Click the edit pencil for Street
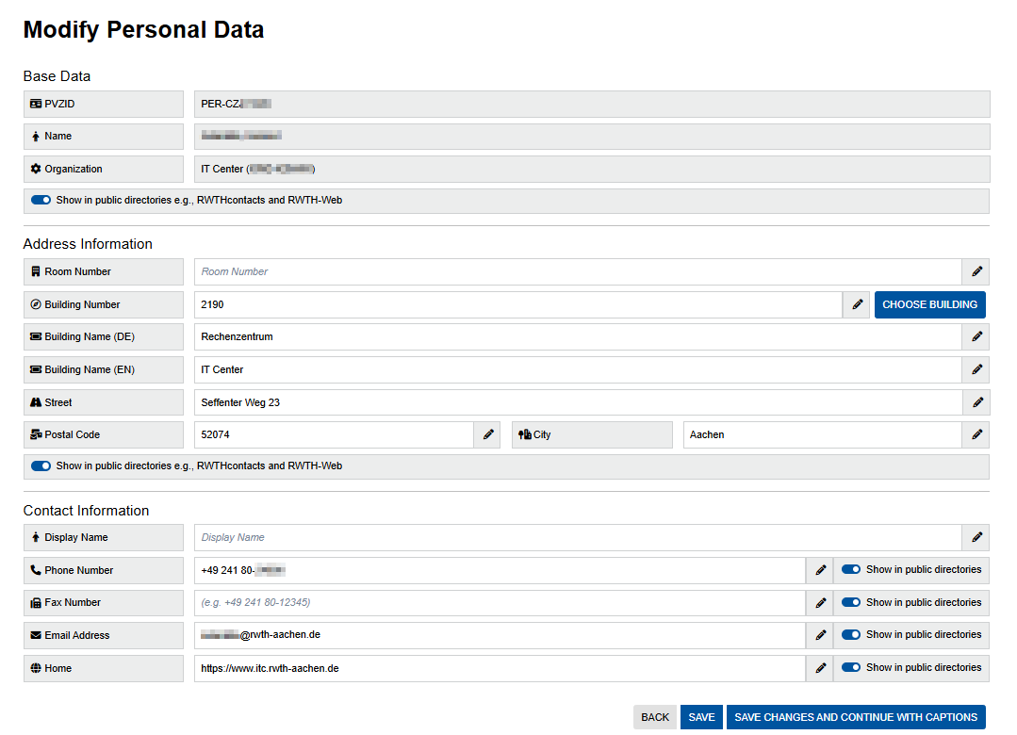Screen dimensions: 1017x735 click(976, 402)
